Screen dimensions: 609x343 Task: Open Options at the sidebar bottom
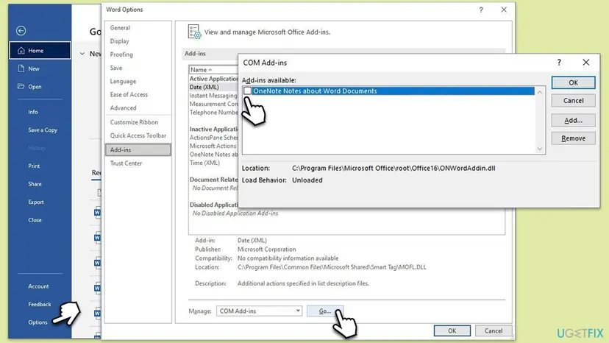click(38, 322)
